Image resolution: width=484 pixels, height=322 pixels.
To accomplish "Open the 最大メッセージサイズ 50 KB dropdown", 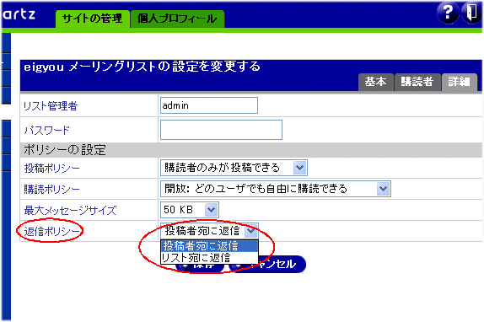I will pyautogui.click(x=190, y=210).
